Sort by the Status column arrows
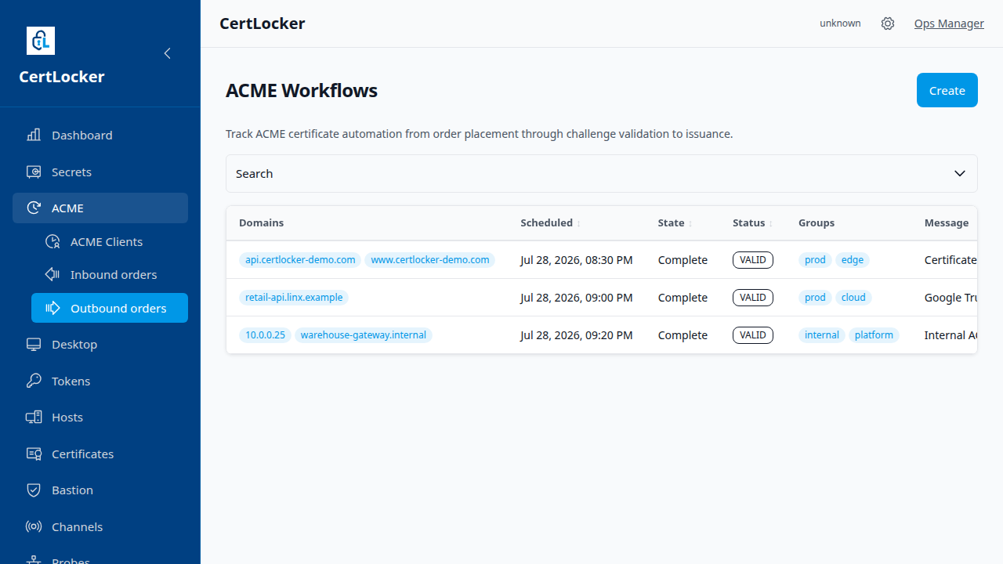This screenshot has width=1003, height=564. click(x=771, y=223)
